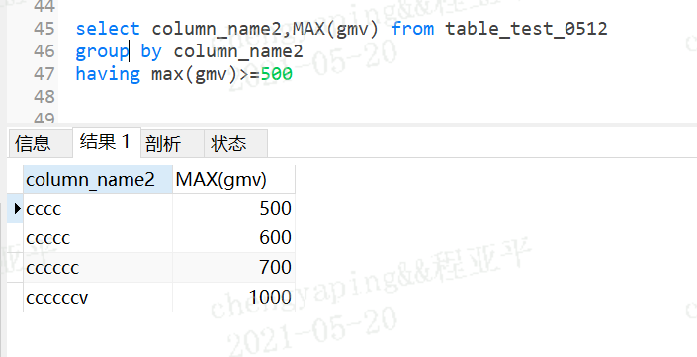This screenshot has width=697, height=357.
Task: Click line number 45 in the gutter
Action: pyautogui.click(x=44, y=29)
